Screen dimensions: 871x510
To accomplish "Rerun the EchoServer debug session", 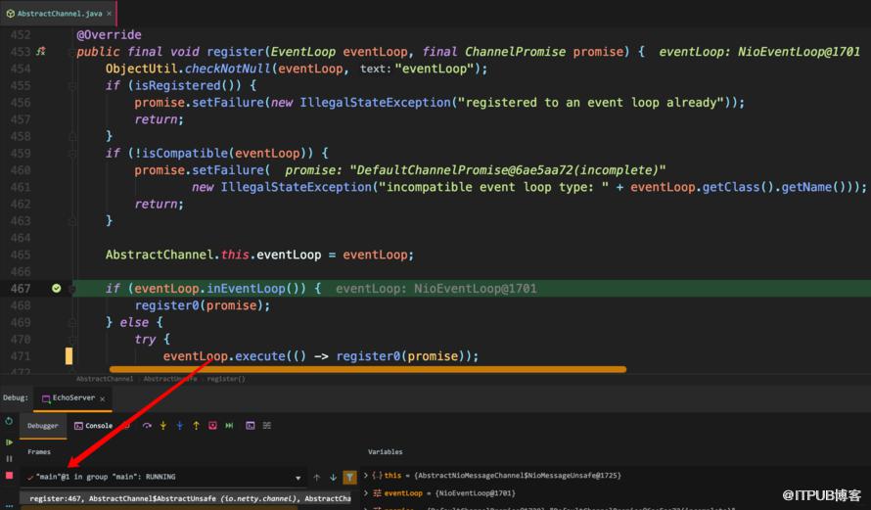I will (x=9, y=421).
